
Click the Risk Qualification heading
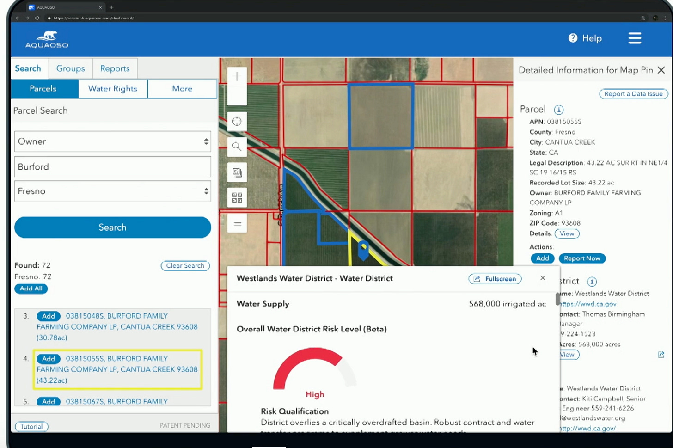click(294, 411)
